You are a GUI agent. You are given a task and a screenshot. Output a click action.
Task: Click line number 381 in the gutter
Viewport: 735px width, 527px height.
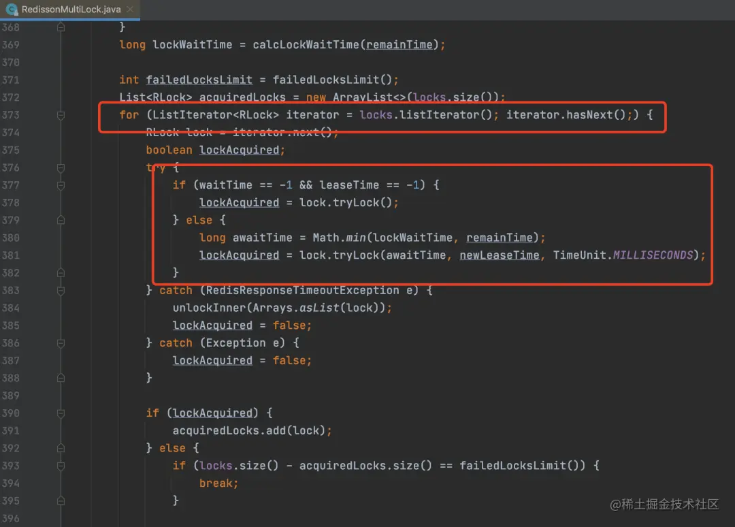click(x=10, y=255)
